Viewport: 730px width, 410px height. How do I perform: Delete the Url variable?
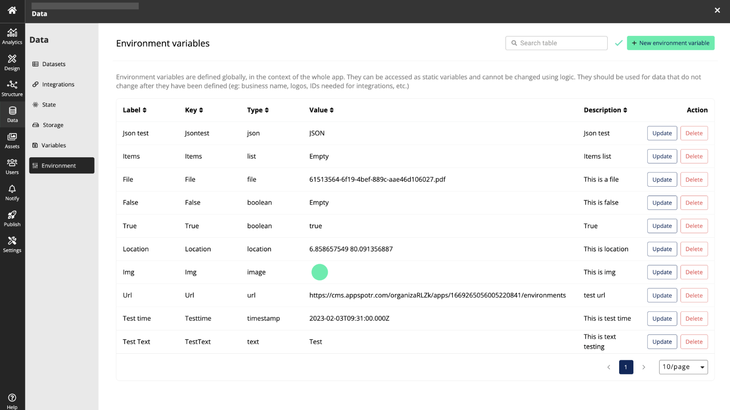(694, 295)
